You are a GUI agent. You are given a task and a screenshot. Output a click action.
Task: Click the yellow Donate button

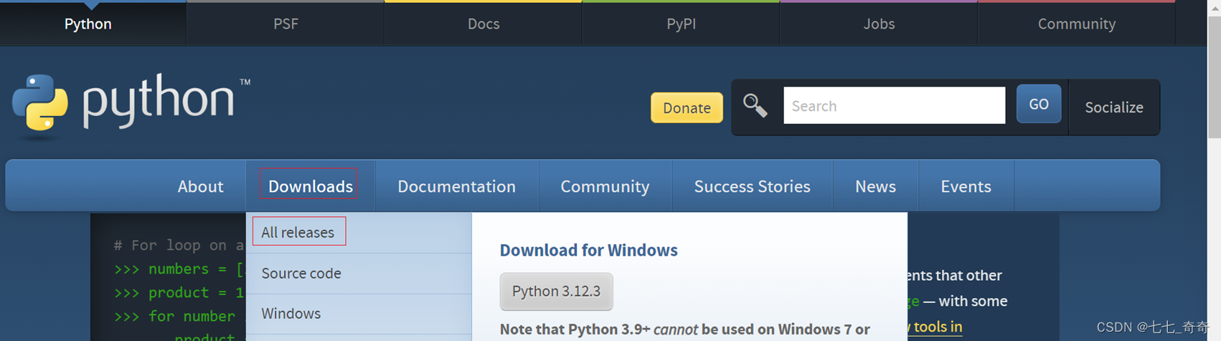687,107
